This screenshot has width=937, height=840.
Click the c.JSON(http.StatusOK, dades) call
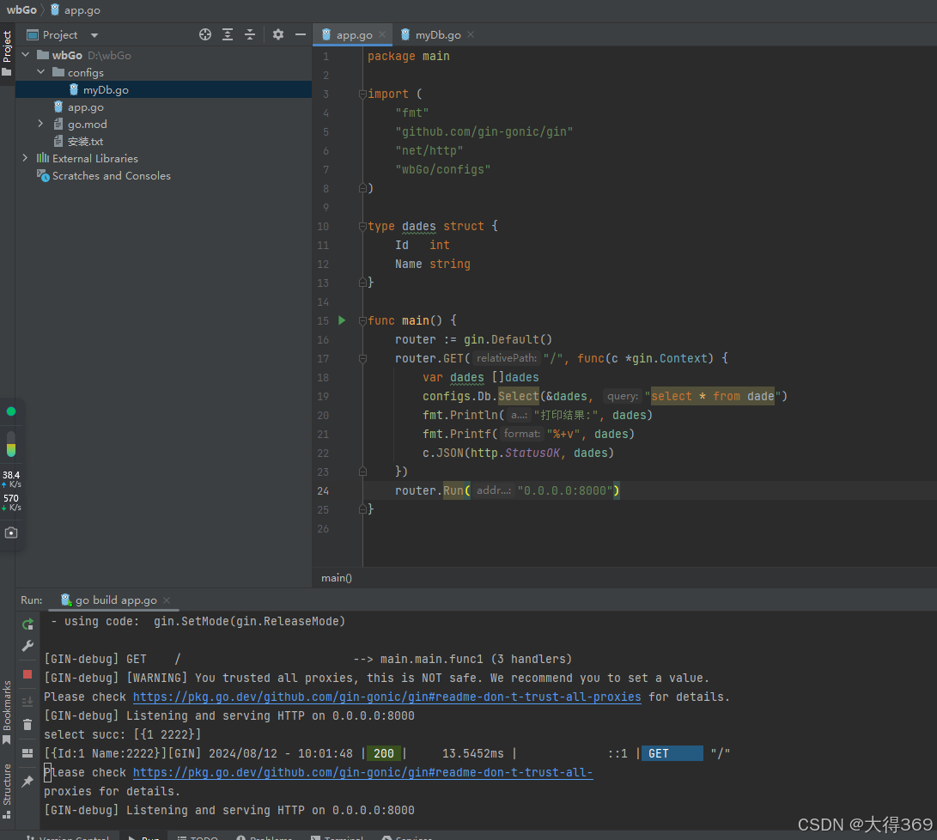(518, 453)
